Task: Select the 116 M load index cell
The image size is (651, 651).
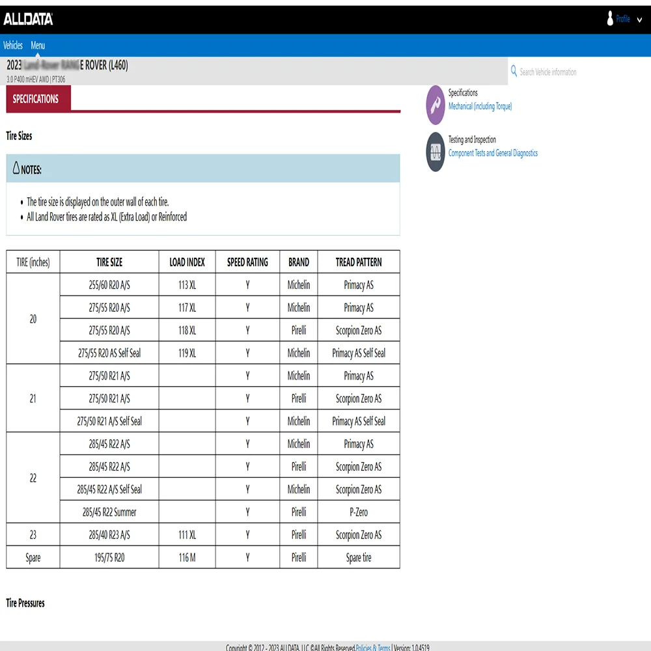Action: point(187,557)
